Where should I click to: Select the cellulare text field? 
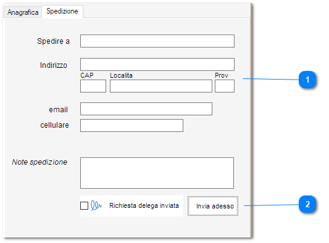(131, 126)
